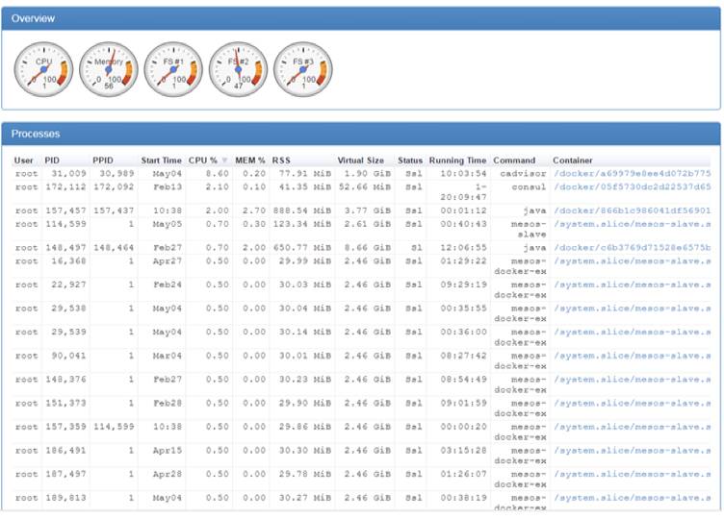Screen dimensions: 724x519
Task: Sort the table by User column
Action: (23, 161)
